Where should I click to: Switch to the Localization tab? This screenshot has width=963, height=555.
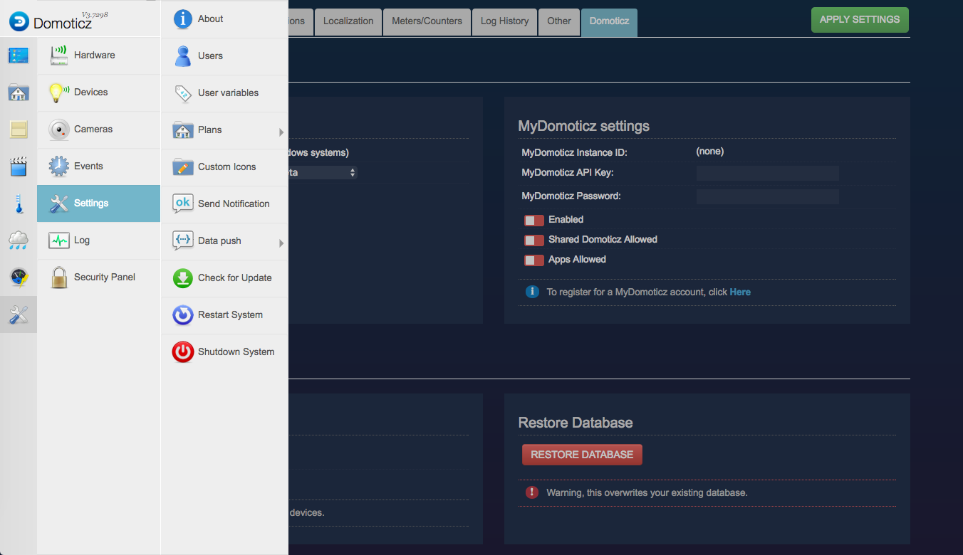(x=348, y=21)
